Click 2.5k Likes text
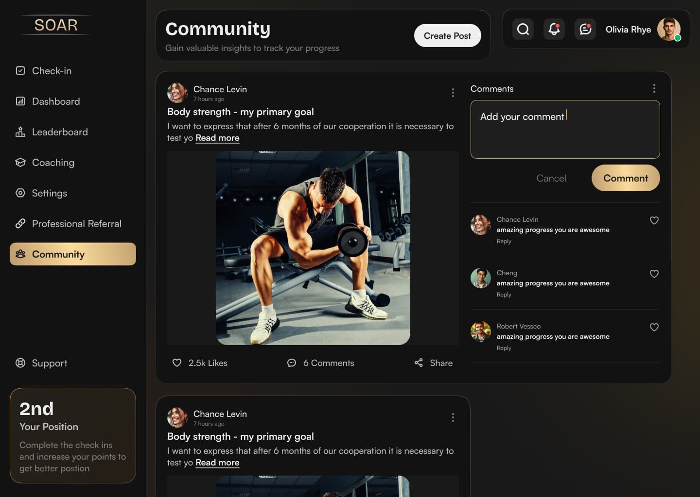The width and height of the screenshot is (700, 497). click(x=208, y=363)
